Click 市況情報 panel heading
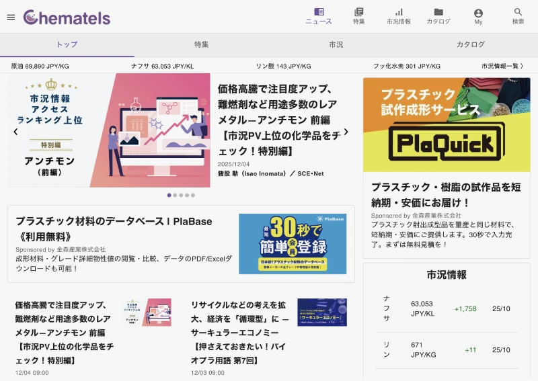538x381 pixels. [447, 275]
